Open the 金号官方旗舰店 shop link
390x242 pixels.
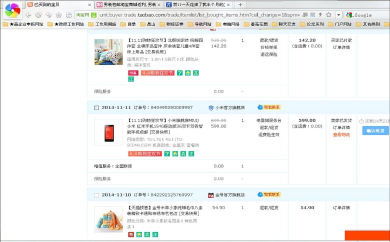pyautogui.click(x=230, y=195)
